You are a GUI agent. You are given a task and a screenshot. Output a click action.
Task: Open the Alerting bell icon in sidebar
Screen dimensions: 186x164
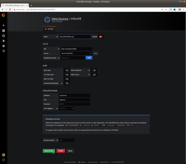pos(4,41)
